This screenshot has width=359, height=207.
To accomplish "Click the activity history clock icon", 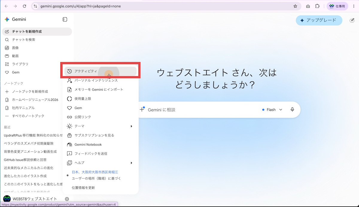I will pyautogui.click(x=69, y=71).
